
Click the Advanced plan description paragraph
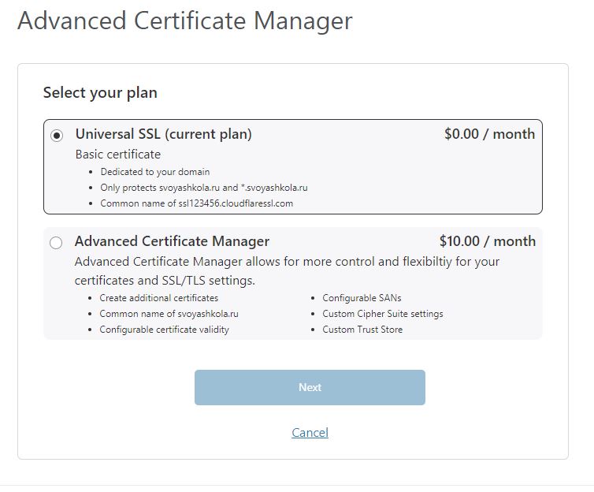tap(287, 271)
